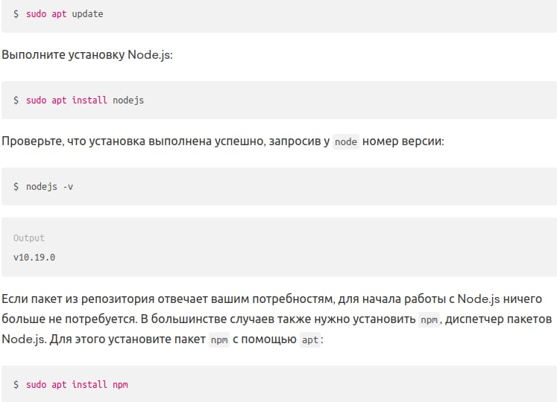
Task: Click "nodejs" in the apt install command
Action: pos(128,100)
